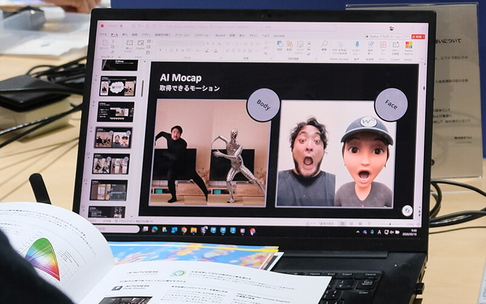Click the zoom slider in status bar
The image size is (486, 304).
pos(391,224)
